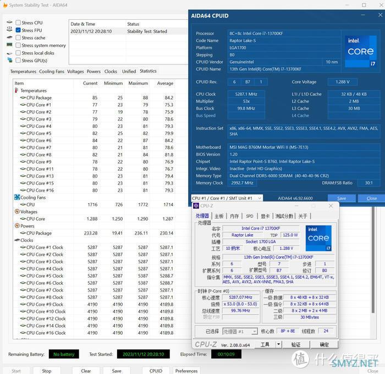Click the Stop button
Viewport: 385px width, 374px height.
47,371
